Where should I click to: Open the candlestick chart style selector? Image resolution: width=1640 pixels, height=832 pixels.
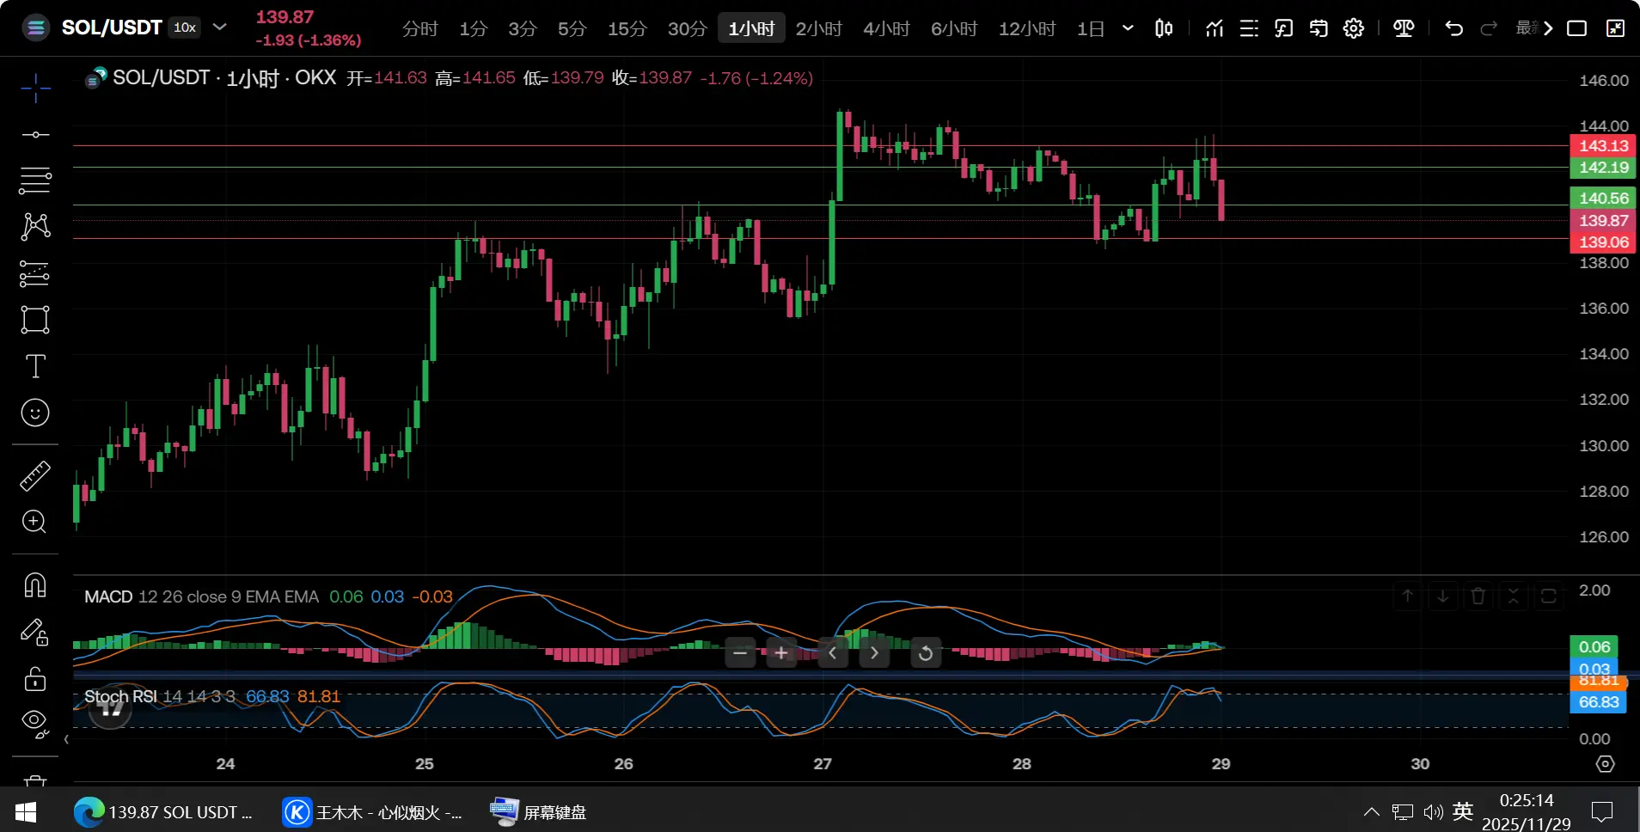[1164, 28]
